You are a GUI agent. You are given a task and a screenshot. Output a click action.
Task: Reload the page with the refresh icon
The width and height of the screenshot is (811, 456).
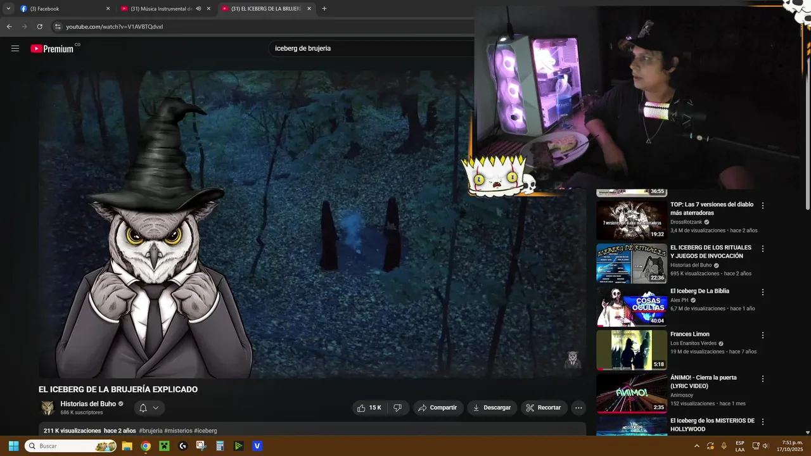pos(39,27)
